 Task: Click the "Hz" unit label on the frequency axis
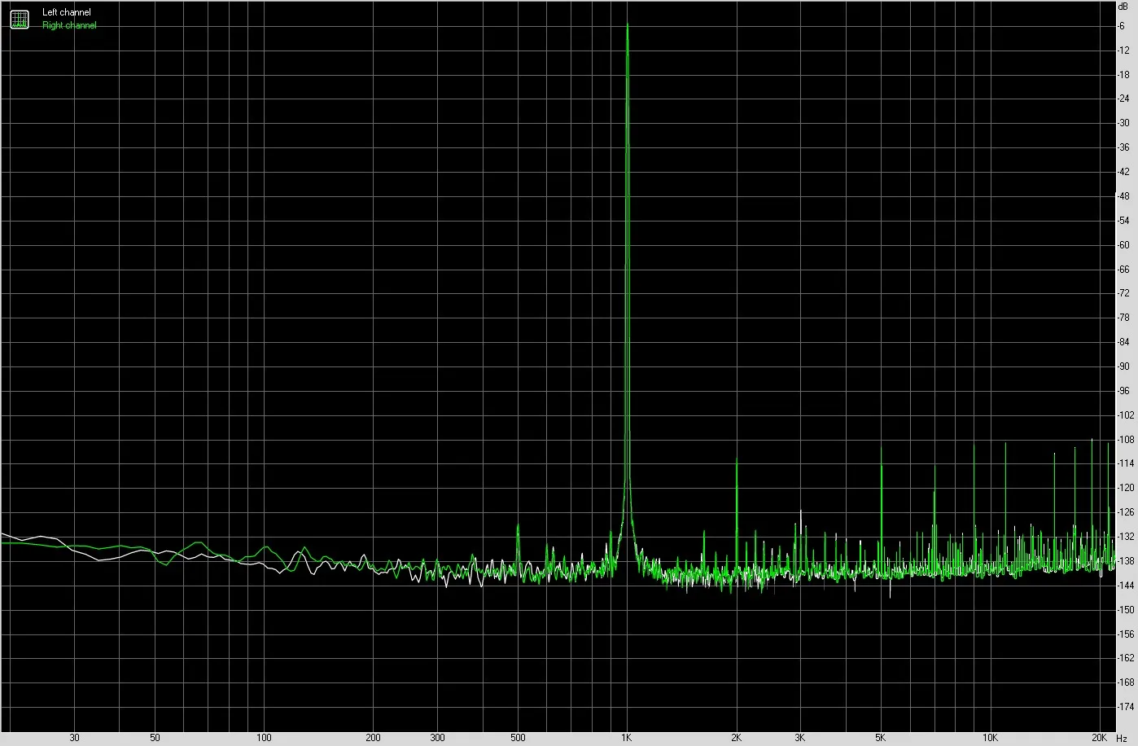pyautogui.click(x=1122, y=738)
